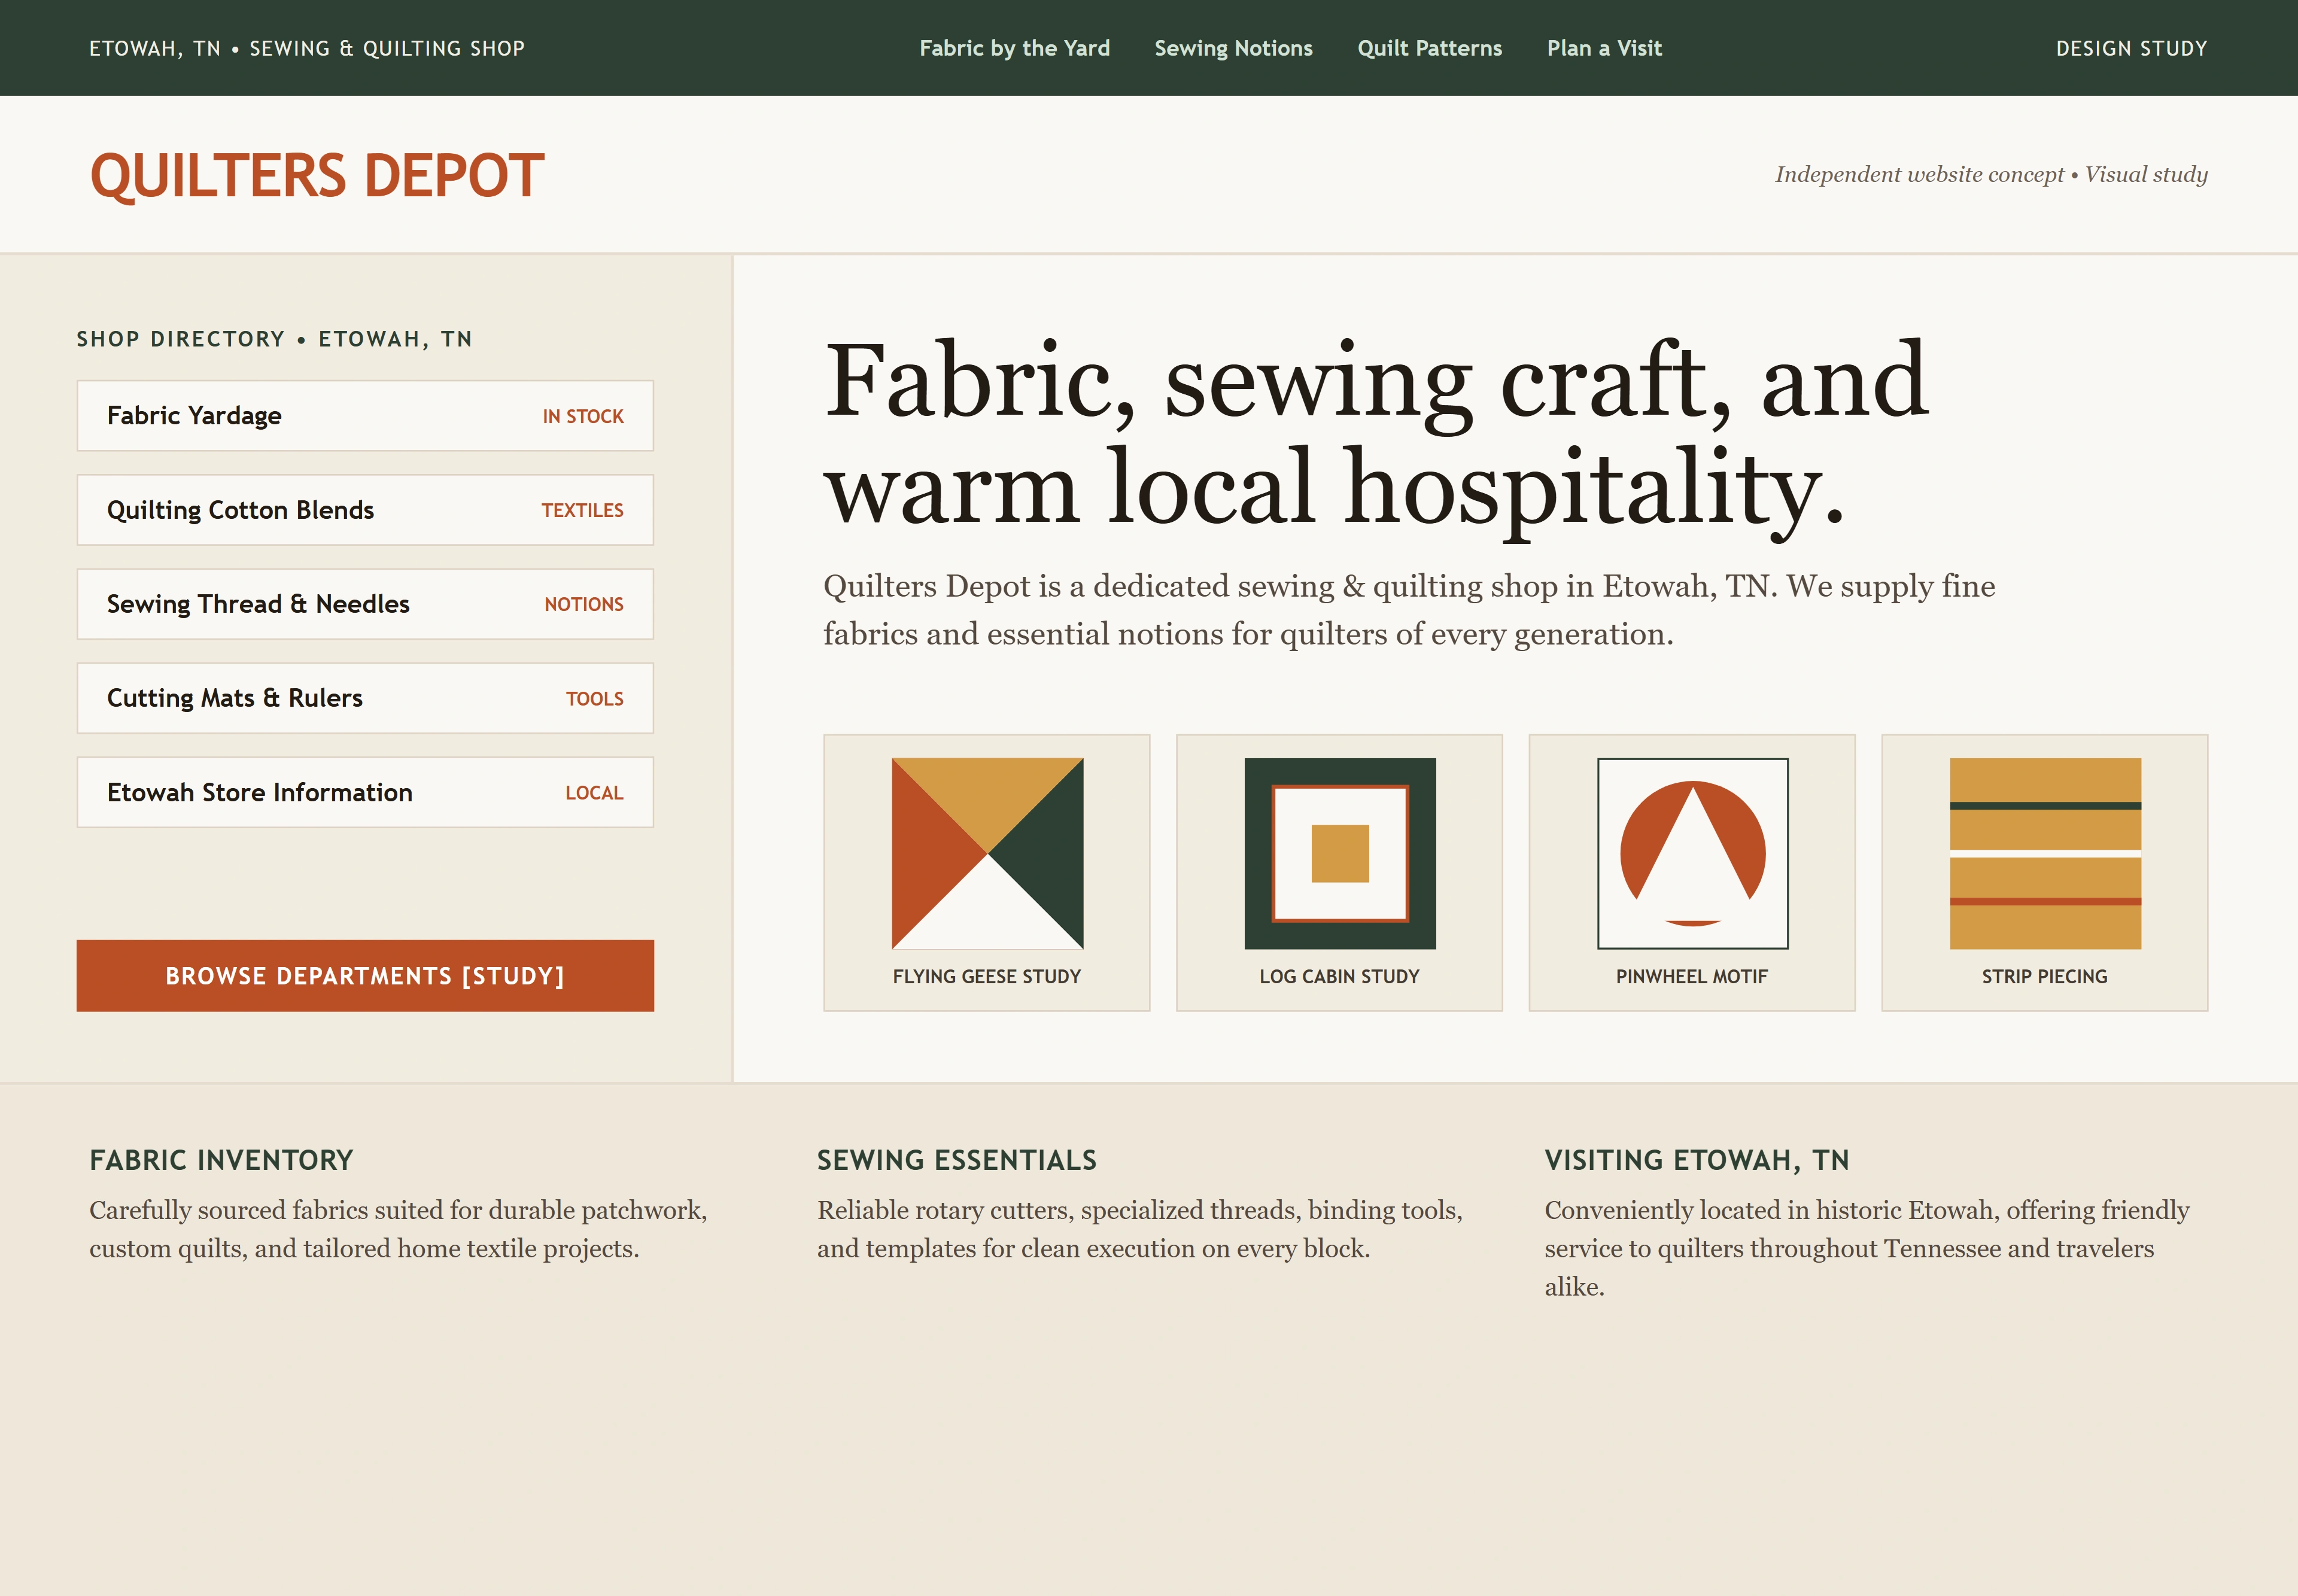Click the Design Study label in header

pyautogui.click(x=2131, y=48)
